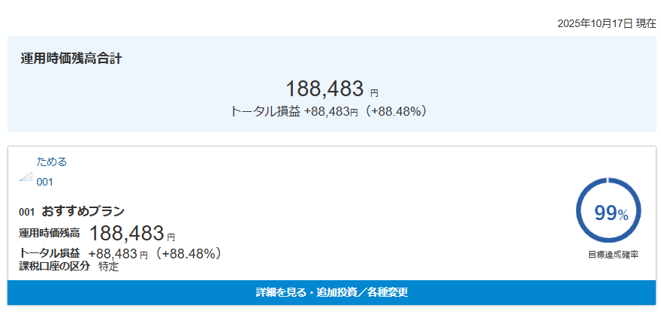Click the 目標達成確率 label

tap(613, 255)
